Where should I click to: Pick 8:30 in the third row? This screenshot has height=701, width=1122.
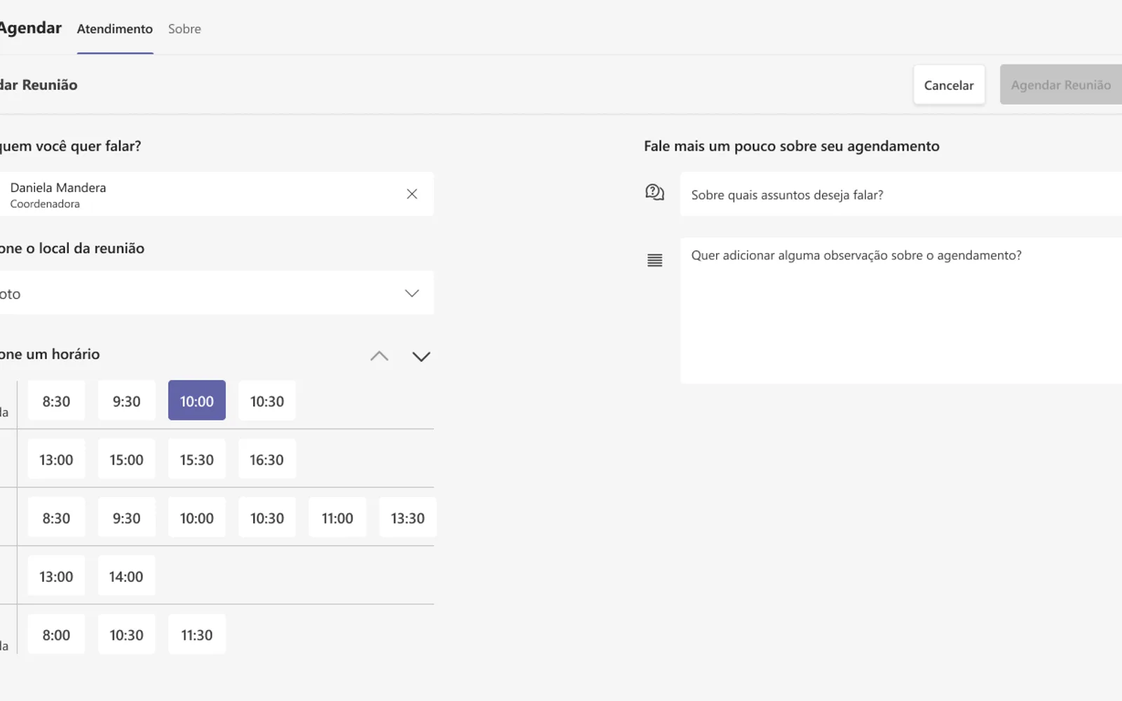tap(56, 517)
